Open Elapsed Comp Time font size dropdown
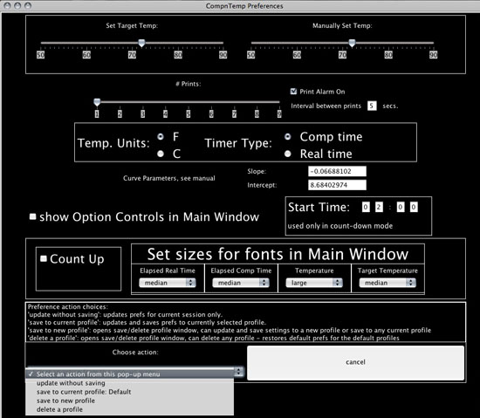This screenshot has height=418, width=480. pyautogui.click(x=241, y=283)
